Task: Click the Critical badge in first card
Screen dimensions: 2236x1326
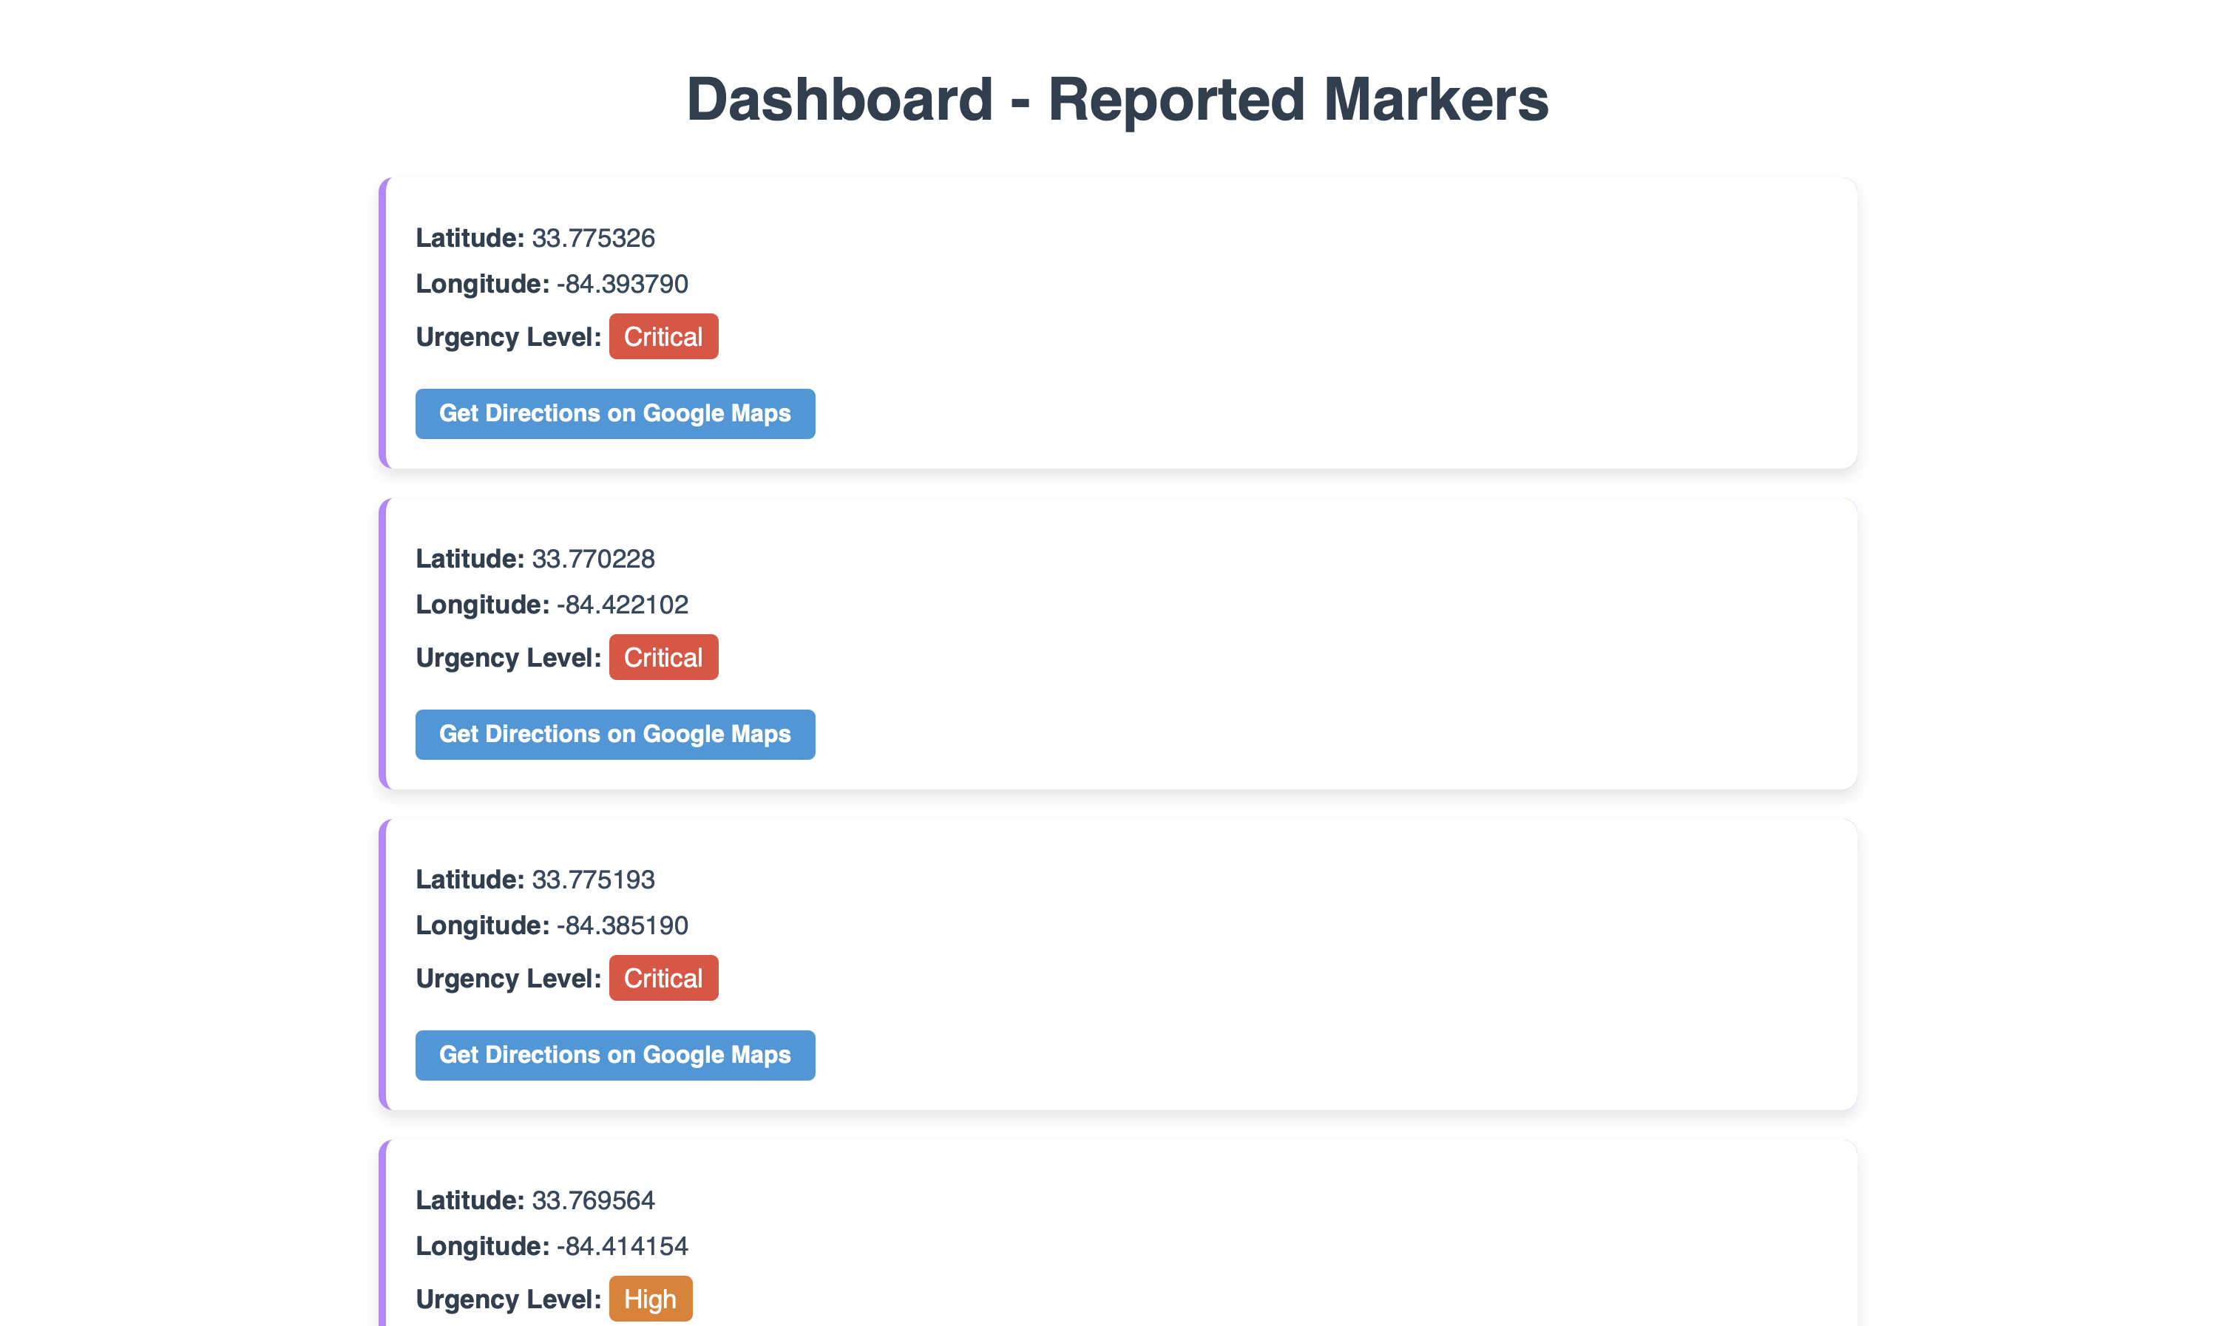Action: click(663, 337)
